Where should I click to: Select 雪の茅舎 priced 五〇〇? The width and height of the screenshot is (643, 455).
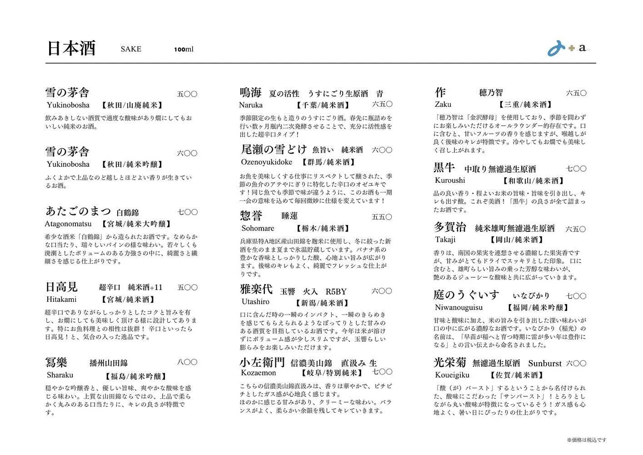pyautogui.click(x=67, y=92)
